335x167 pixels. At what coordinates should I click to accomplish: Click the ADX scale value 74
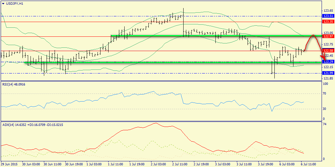(x=325, y=124)
